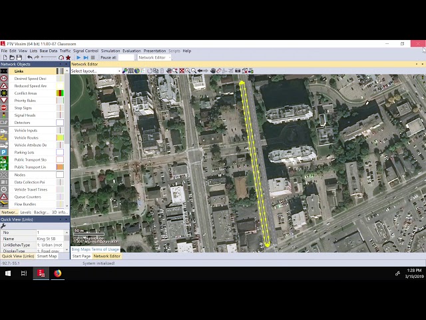Click the Parking Lots P icon
Viewport: 426px width, 320px height.
click(4, 153)
